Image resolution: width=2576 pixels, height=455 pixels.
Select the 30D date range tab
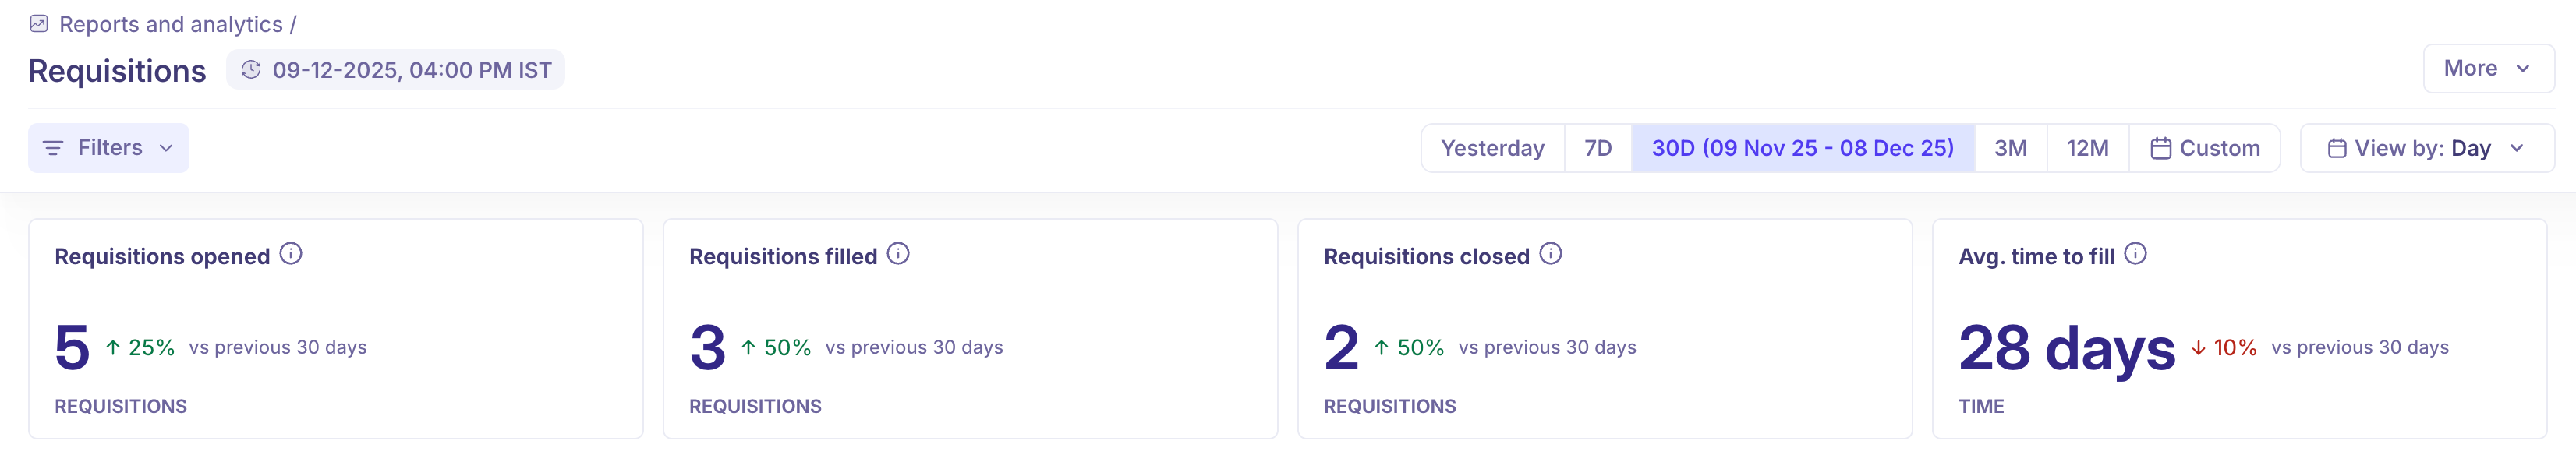(x=1802, y=149)
